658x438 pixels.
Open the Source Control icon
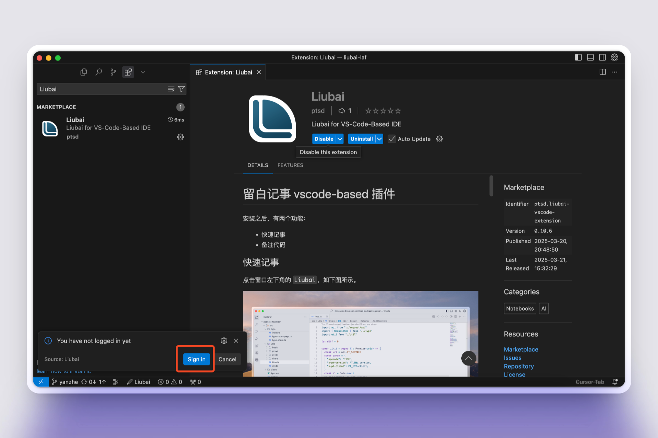[x=113, y=72]
